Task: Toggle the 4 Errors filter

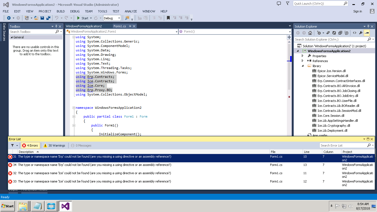Action: (31, 145)
